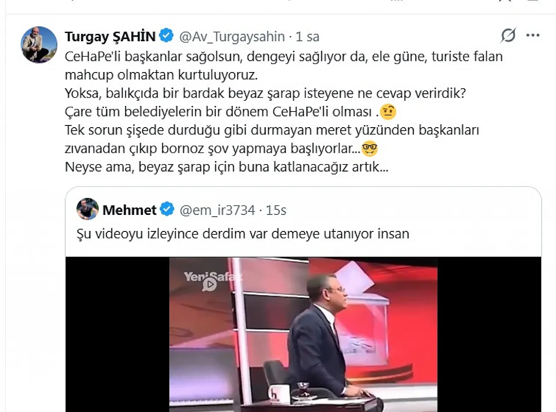
Task: Open Turgay ŞAHİN's profile avatar
Action: click(39, 45)
